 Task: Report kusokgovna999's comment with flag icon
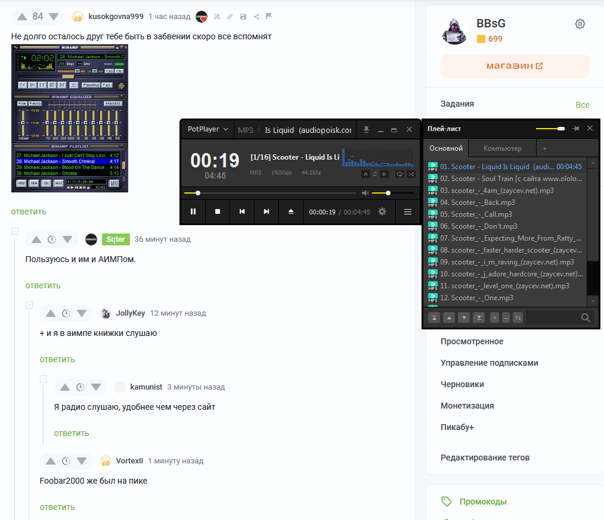coord(269,16)
